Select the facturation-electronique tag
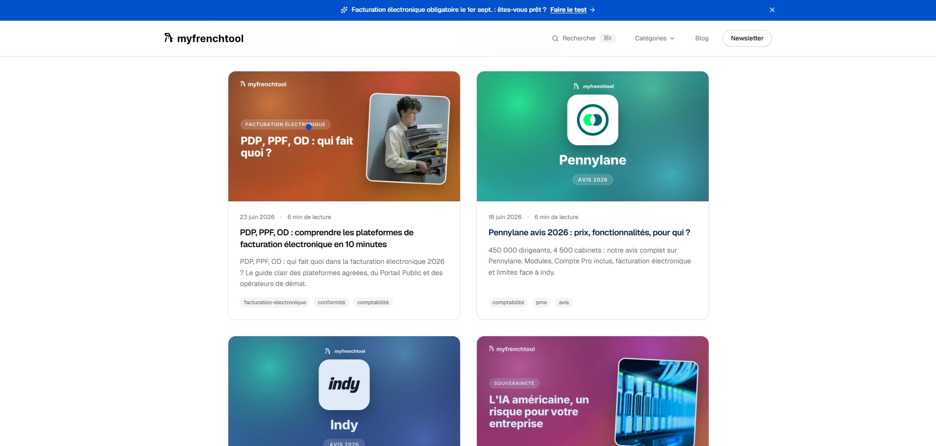The width and height of the screenshot is (936, 446). [275, 302]
